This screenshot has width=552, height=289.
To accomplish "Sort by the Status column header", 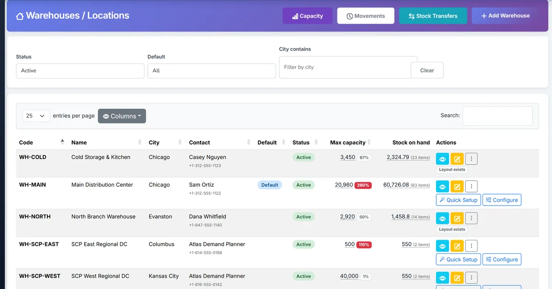I will [x=305, y=142].
